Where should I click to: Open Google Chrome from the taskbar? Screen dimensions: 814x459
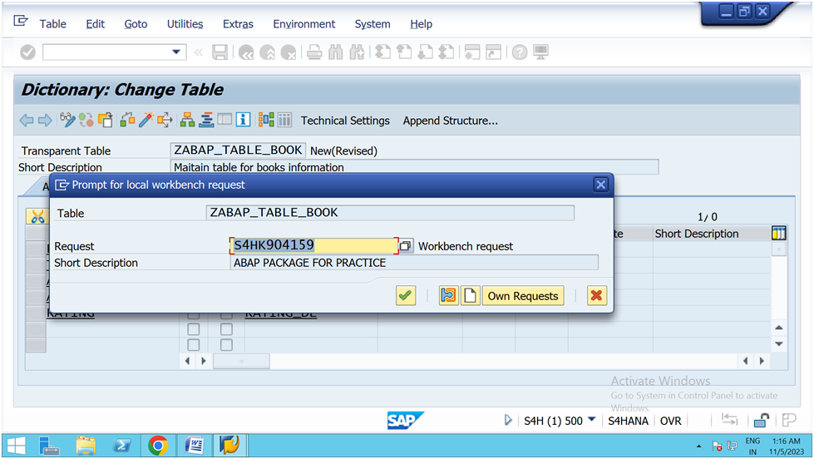click(158, 446)
